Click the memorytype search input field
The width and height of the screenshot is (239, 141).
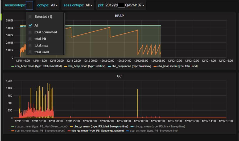(x=30, y=5)
